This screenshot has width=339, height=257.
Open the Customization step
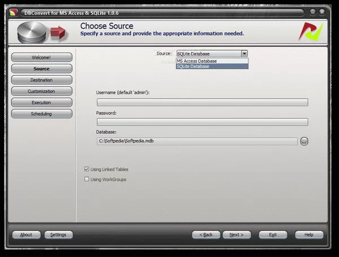41,91
